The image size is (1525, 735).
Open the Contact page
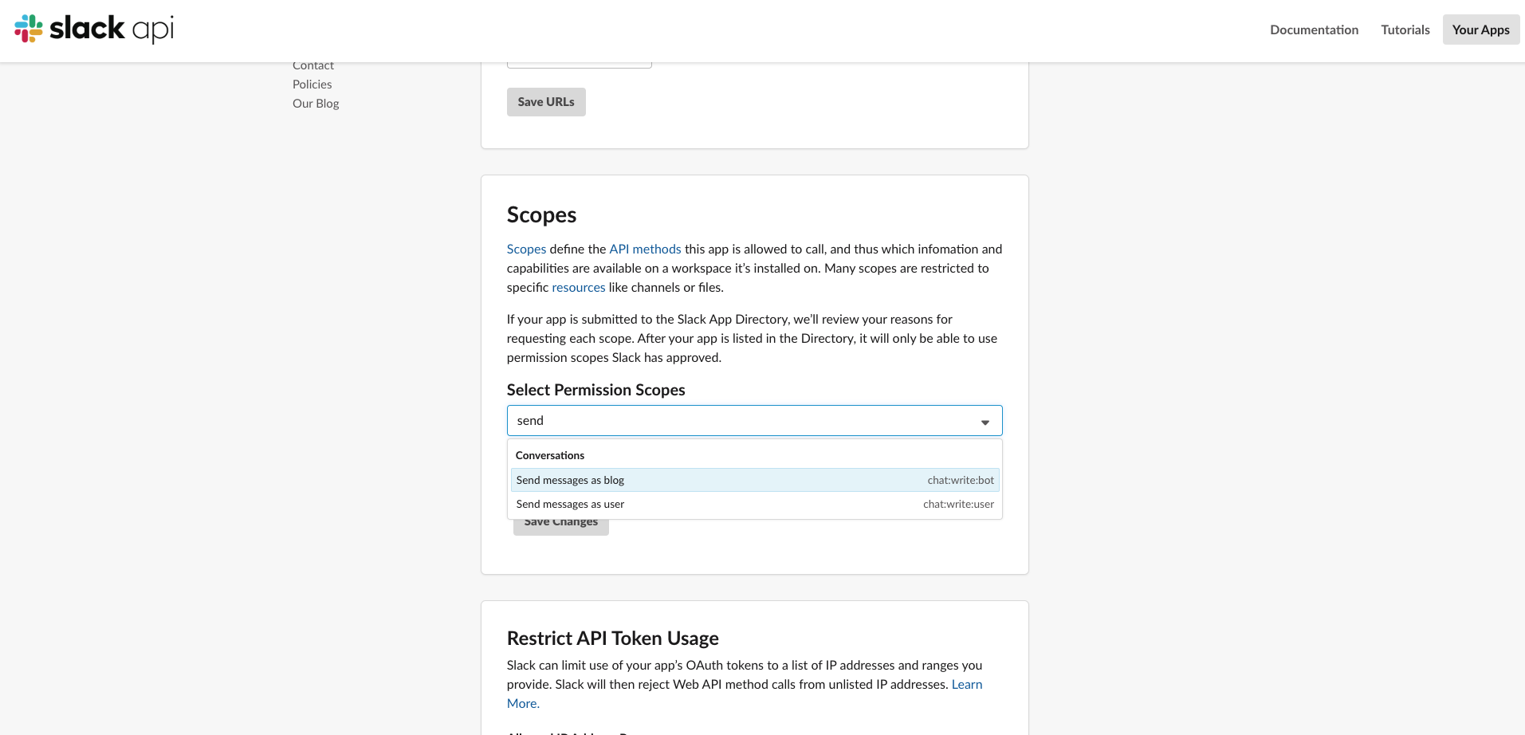point(312,65)
